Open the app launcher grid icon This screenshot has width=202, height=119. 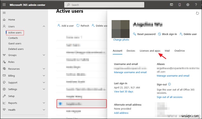coord(4,5)
